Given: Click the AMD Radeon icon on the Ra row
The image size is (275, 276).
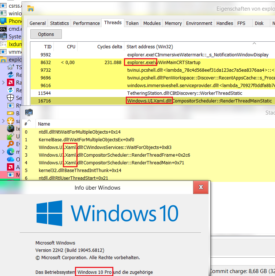Looking at the screenshot, I should click(x=10, y=83).
